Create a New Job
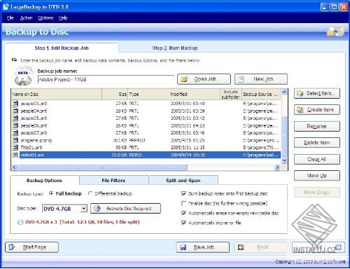Screen dimensions: 350x269 click(x=261, y=79)
